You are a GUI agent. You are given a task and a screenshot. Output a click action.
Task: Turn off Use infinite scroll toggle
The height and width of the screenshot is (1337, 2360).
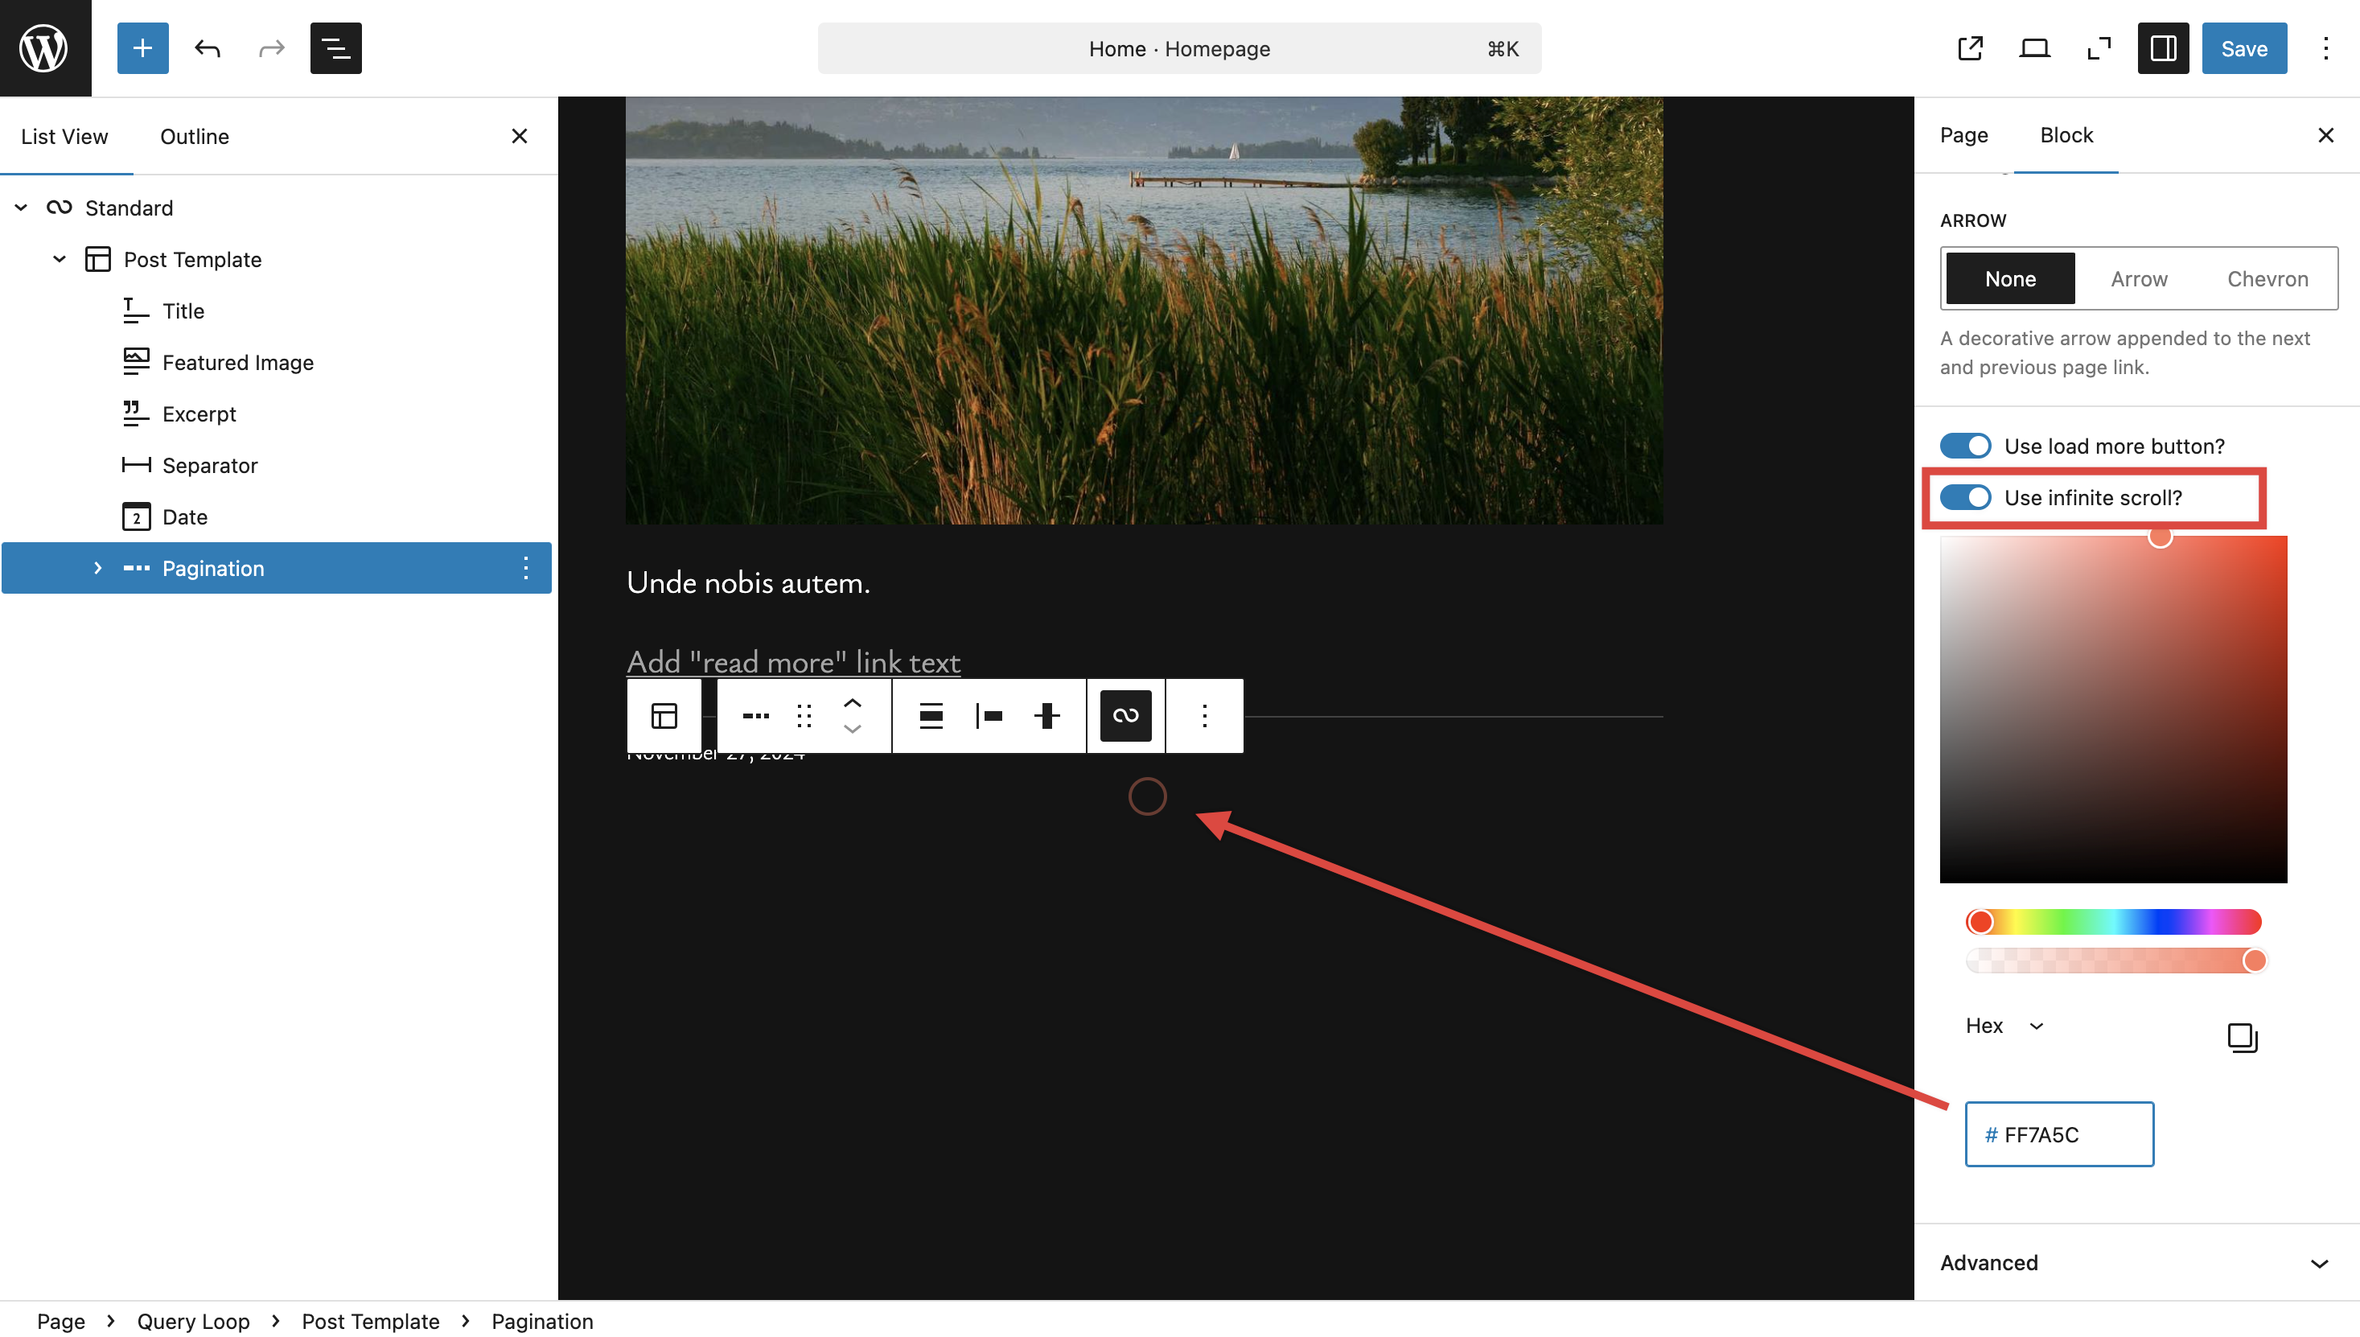[x=1965, y=497]
